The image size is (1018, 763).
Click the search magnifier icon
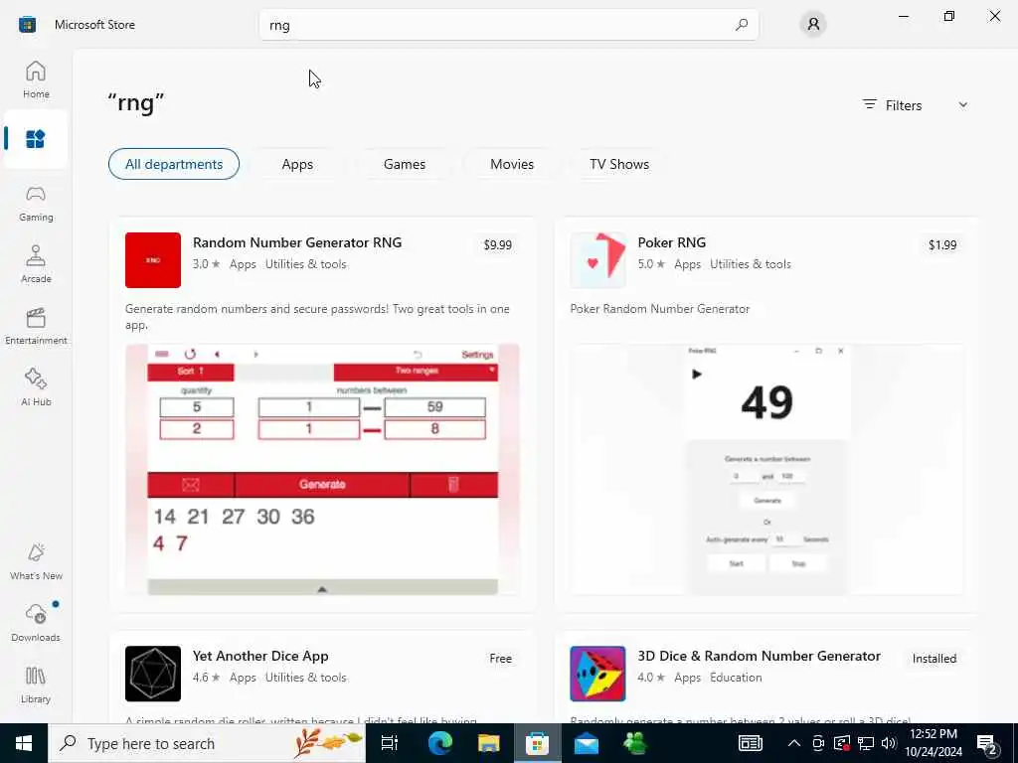pyautogui.click(x=742, y=25)
